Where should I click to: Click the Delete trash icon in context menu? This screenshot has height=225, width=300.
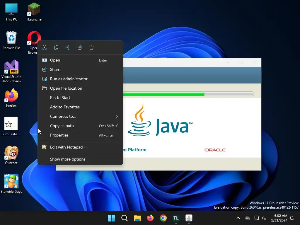(91, 47)
